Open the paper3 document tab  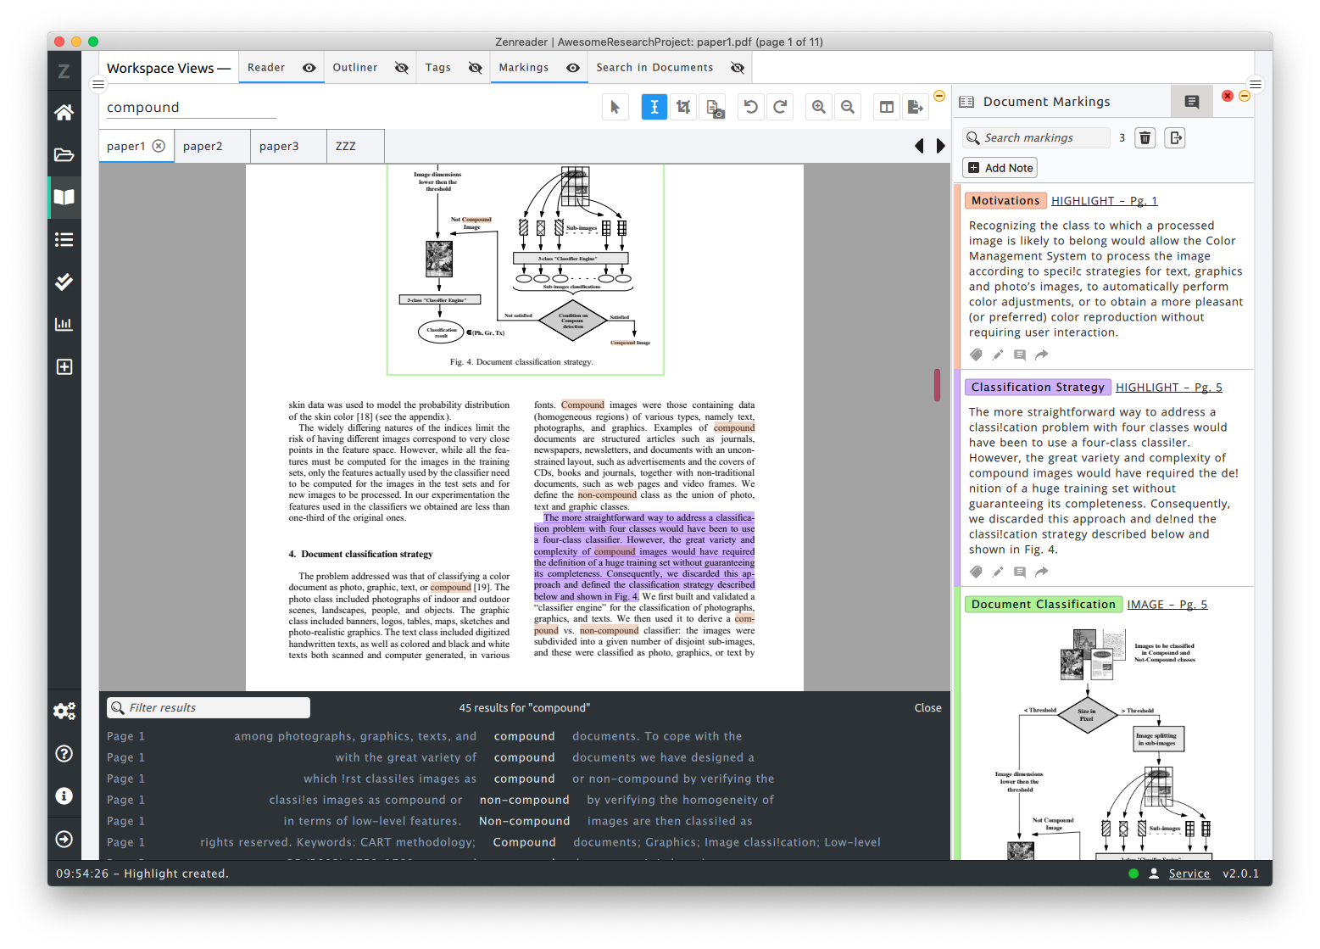[x=279, y=146]
